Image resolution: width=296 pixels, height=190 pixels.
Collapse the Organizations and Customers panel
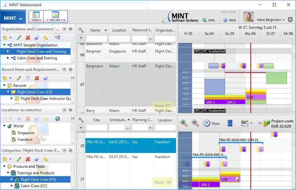64,29
